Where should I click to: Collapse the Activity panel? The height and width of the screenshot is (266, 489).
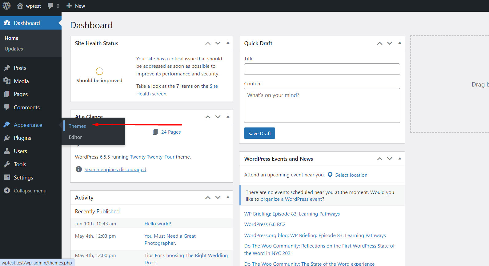point(228,197)
